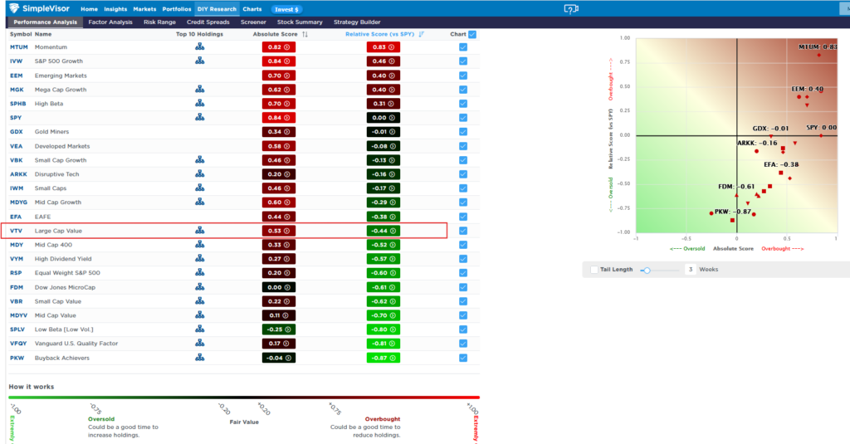
Task: Uncheck chart checkbox for MTUM
Action: (x=463, y=47)
